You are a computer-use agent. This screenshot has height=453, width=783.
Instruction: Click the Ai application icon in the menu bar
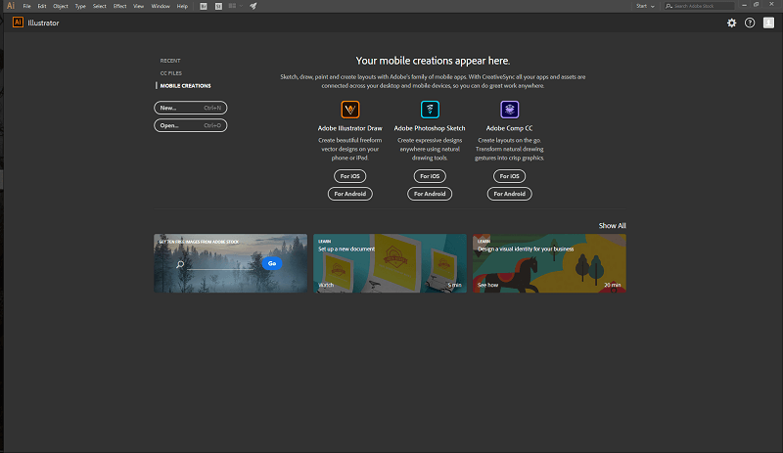click(x=11, y=6)
